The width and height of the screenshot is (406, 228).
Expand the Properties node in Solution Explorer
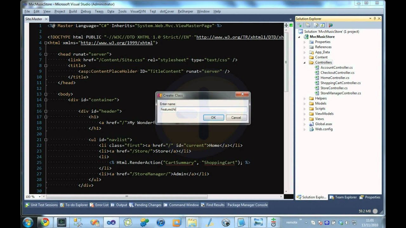(304, 42)
